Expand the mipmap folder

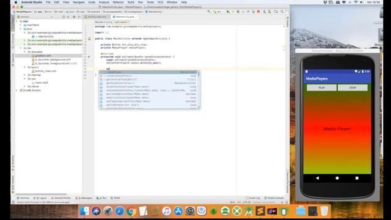24,75
